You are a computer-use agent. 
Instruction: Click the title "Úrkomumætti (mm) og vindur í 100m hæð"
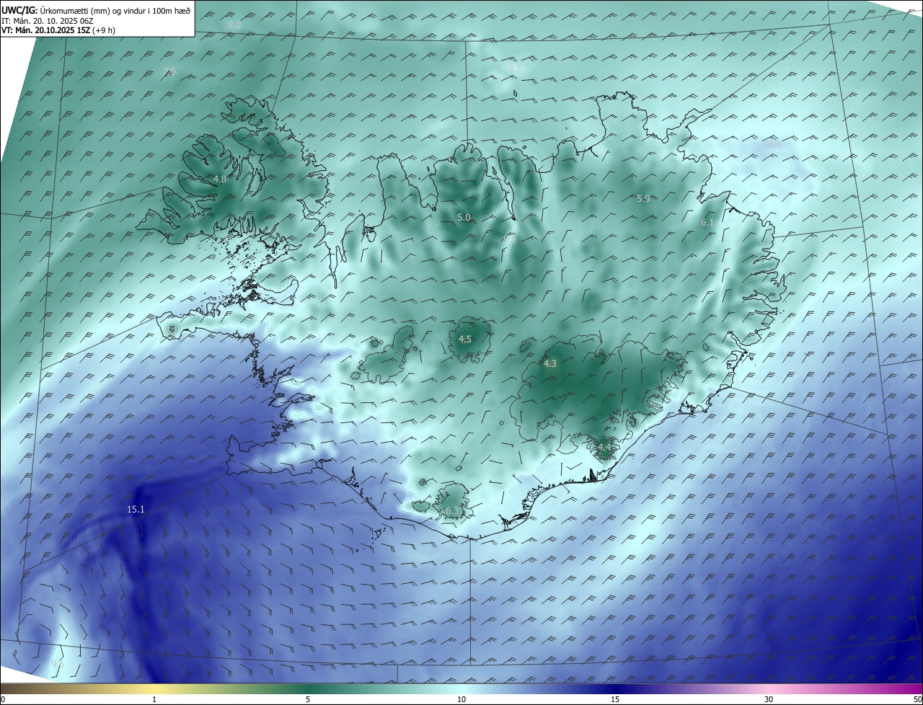click(x=115, y=11)
